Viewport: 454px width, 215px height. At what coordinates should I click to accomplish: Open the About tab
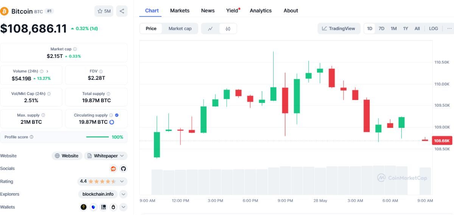coord(291,11)
